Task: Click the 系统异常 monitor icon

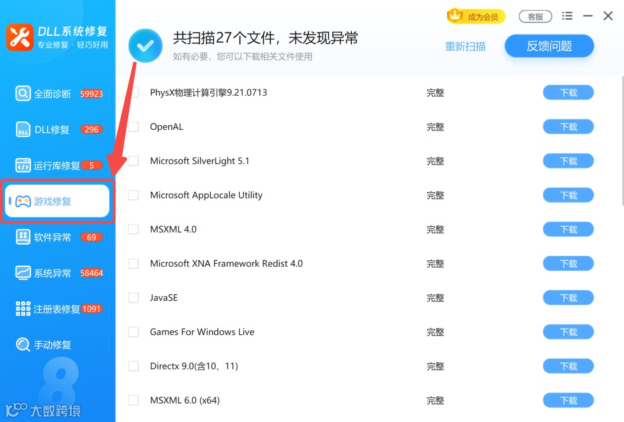Action: (x=23, y=273)
